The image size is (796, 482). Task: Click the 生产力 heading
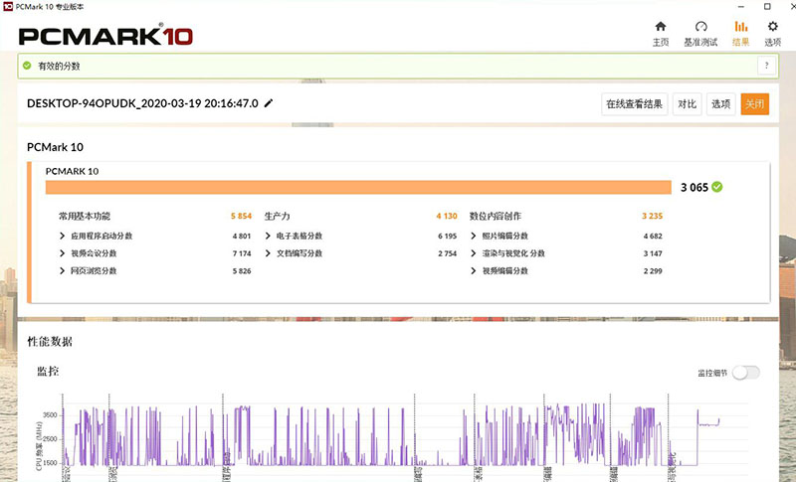point(278,216)
